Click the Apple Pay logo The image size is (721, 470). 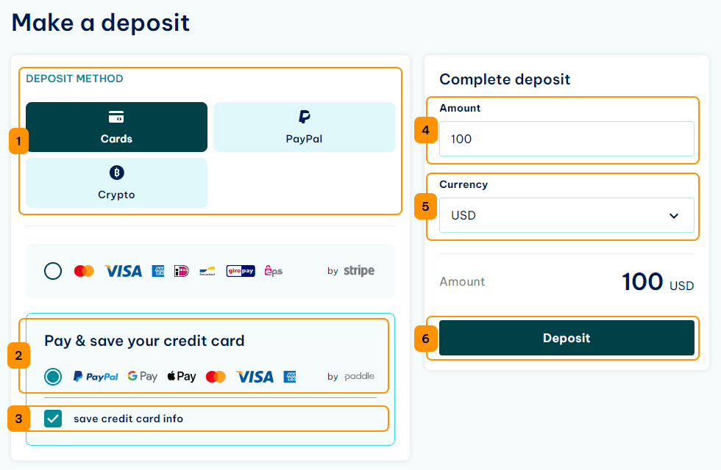coord(182,376)
